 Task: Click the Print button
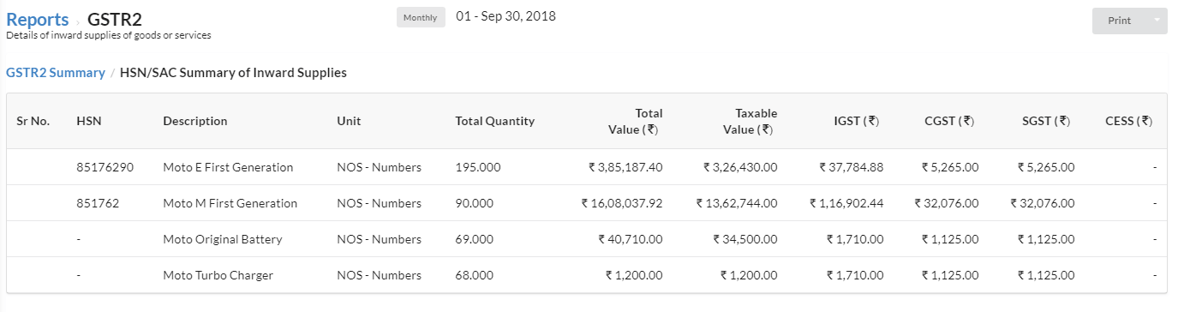click(1120, 21)
